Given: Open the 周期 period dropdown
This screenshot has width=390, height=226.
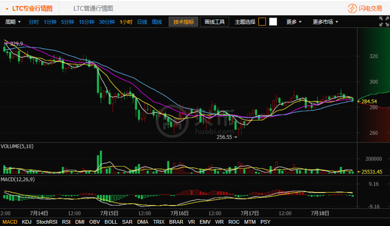Looking at the screenshot, I should click(x=13, y=22).
